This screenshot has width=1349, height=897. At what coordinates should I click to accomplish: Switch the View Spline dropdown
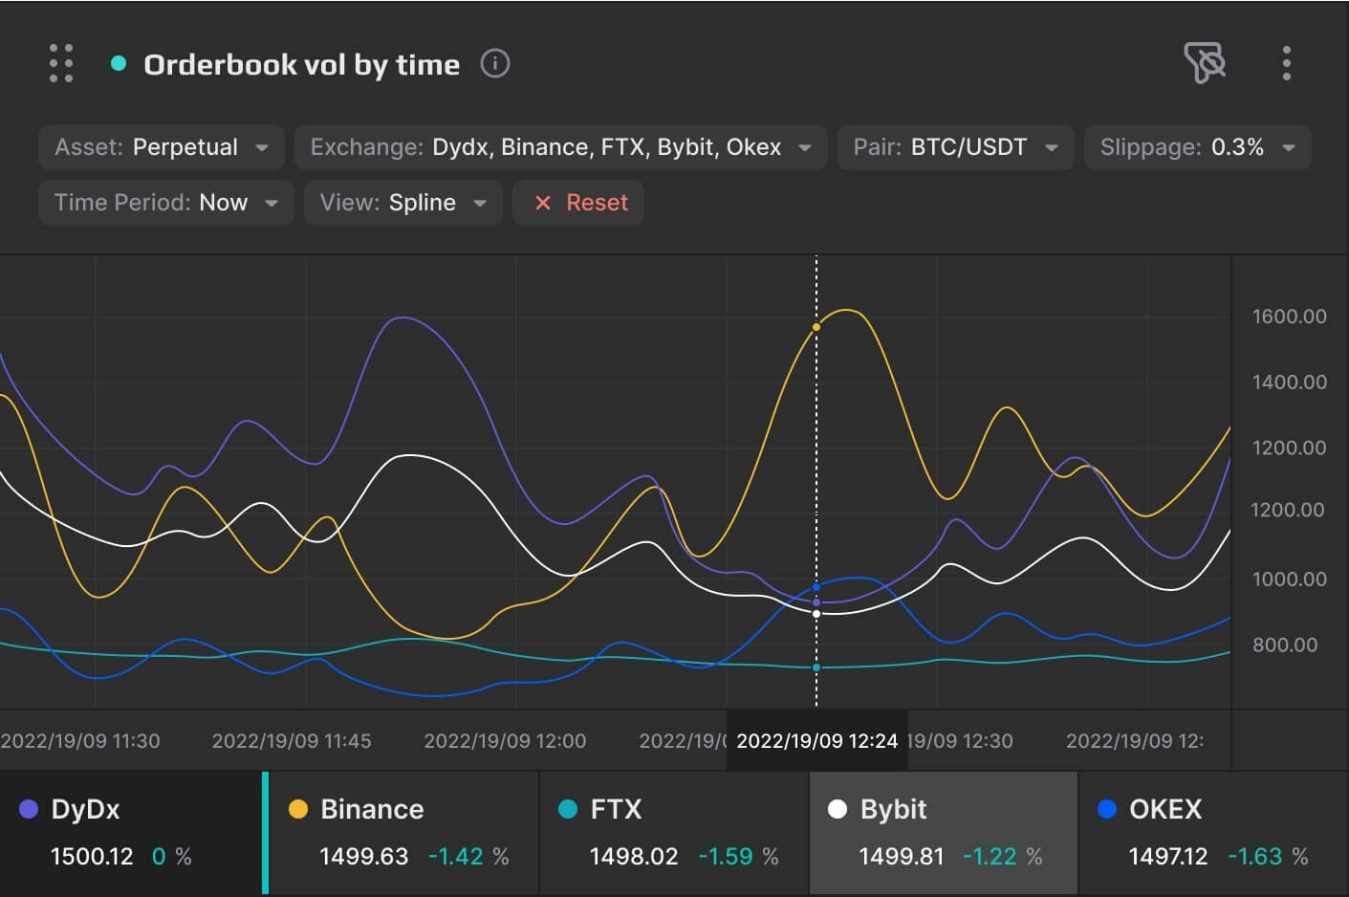pos(403,203)
